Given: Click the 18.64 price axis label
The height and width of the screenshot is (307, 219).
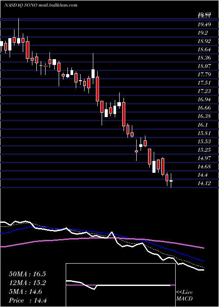Looking at the screenshot, I should pos(204,49).
